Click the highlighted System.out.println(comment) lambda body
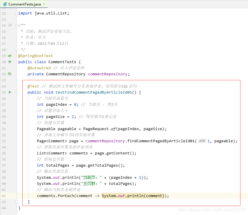This screenshot has width=248, height=215. pos(133,196)
